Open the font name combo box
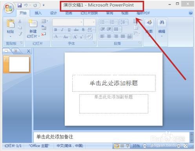 point(67,22)
